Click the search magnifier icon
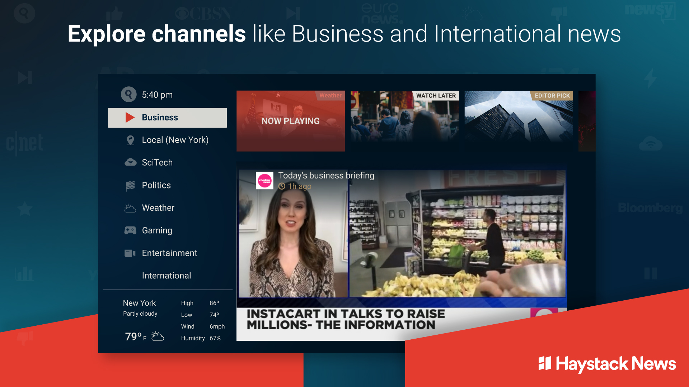Image resolution: width=689 pixels, height=387 pixels. click(128, 95)
